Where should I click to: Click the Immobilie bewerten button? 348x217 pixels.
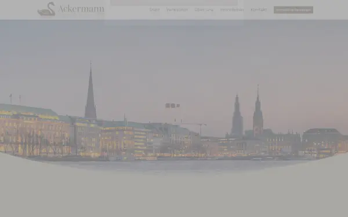[x=293, y=10]
